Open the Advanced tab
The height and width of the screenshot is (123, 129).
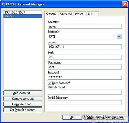[x=66, y=14]
